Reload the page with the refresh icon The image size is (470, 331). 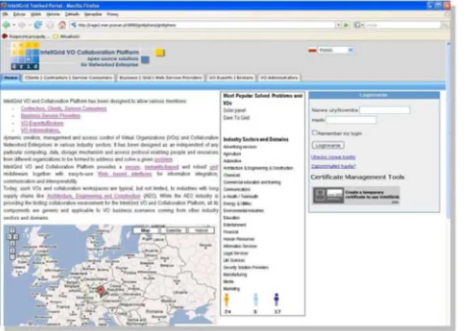(x=38, y=25)
